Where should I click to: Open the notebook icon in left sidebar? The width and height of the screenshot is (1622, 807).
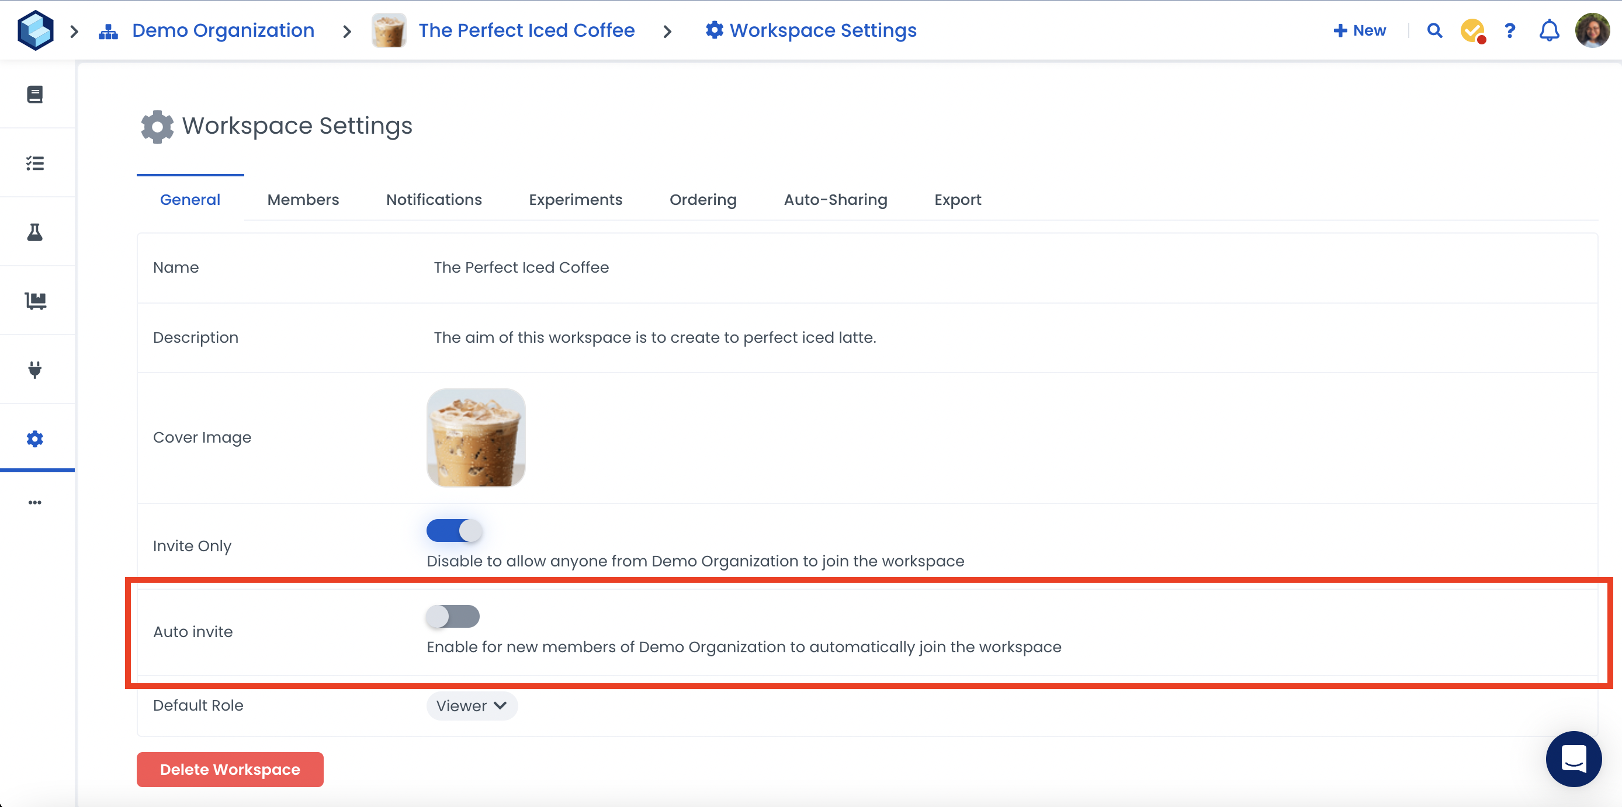(x=34, y=95)
